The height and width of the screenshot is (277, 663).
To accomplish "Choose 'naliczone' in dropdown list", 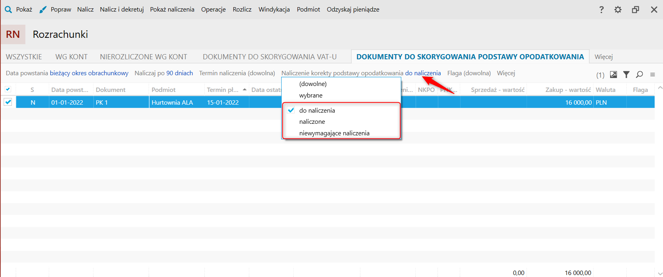I will pyautogui.click(x=312, y=122).
